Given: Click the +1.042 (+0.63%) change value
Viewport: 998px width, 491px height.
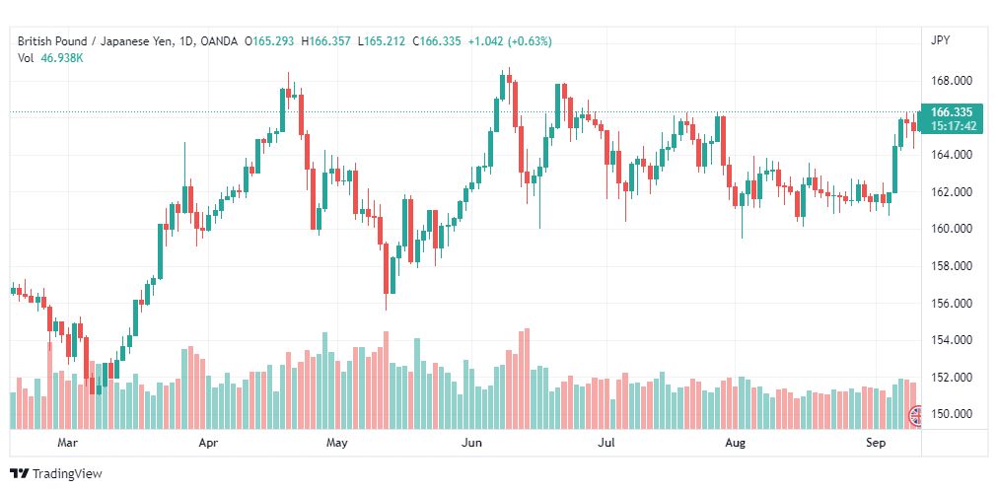Looking at the screenshot, I should click(510, 41).
